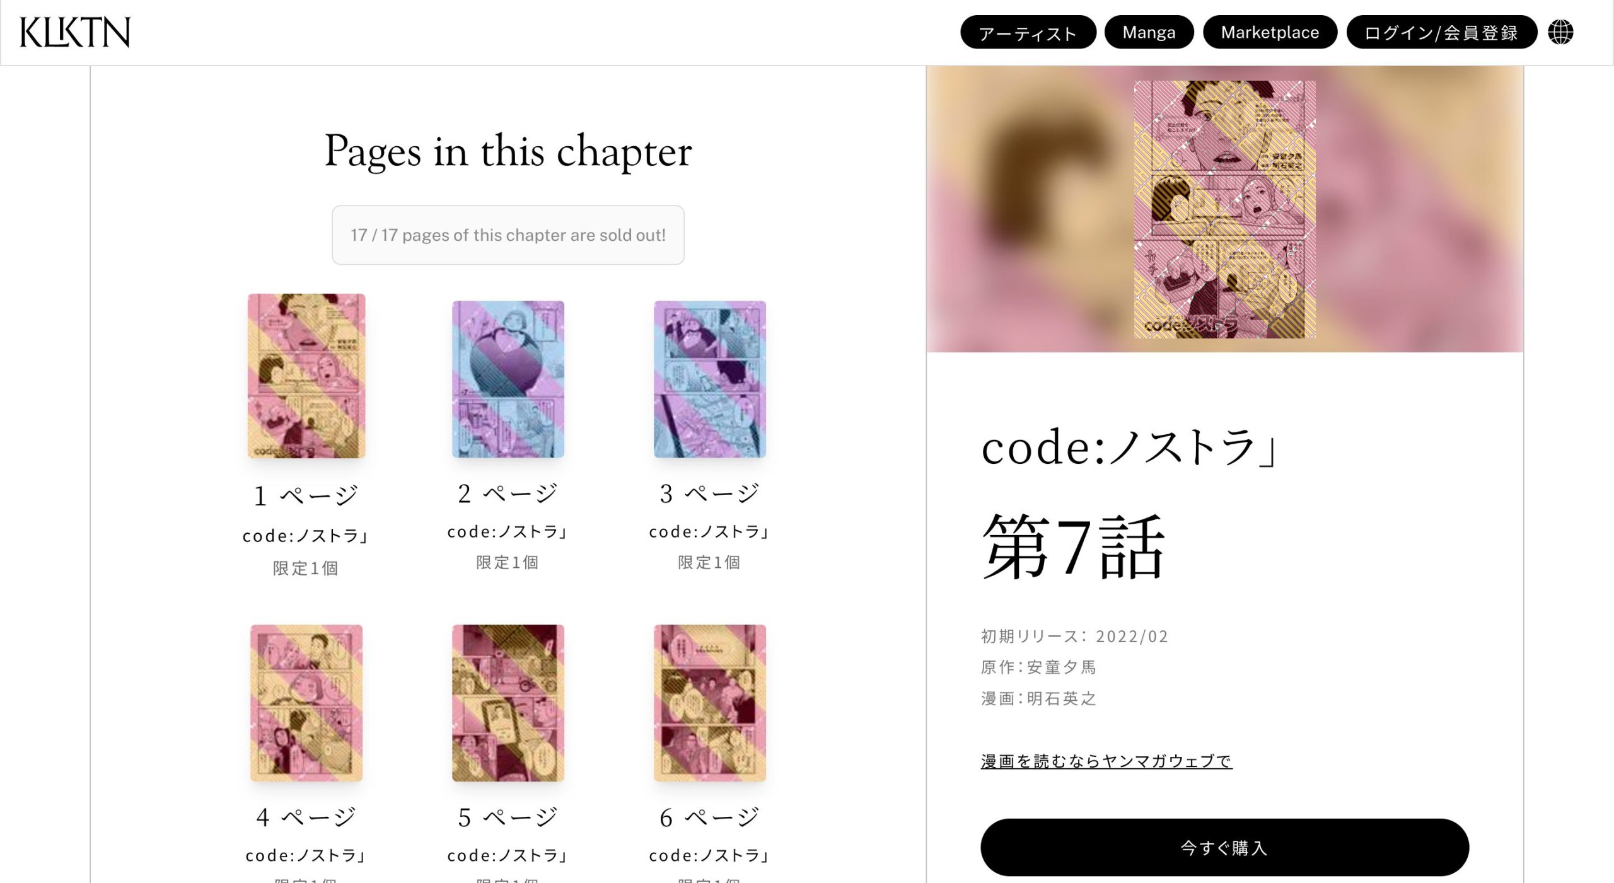
Task: Go to the Manga section
Action: point(1149,32)
